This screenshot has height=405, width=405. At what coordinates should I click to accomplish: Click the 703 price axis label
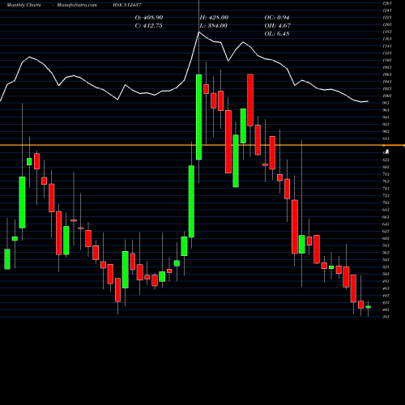tap(386, 202)
